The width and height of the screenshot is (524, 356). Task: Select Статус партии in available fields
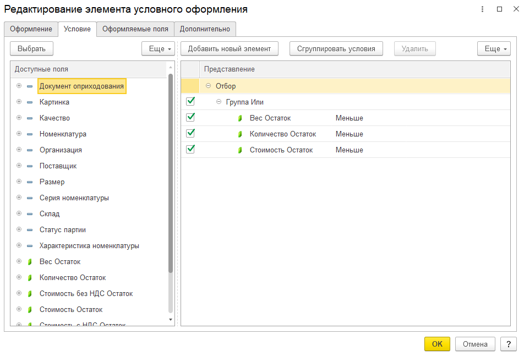pyautogui.click(x=63, y=230)
